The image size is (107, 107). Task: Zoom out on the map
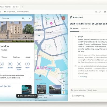click(x=64, y=88)
